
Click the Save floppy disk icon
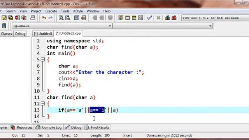(4, 18)
